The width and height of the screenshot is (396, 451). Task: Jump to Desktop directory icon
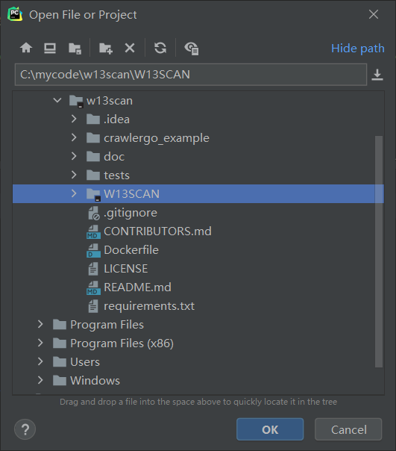(x=50, y=48)
